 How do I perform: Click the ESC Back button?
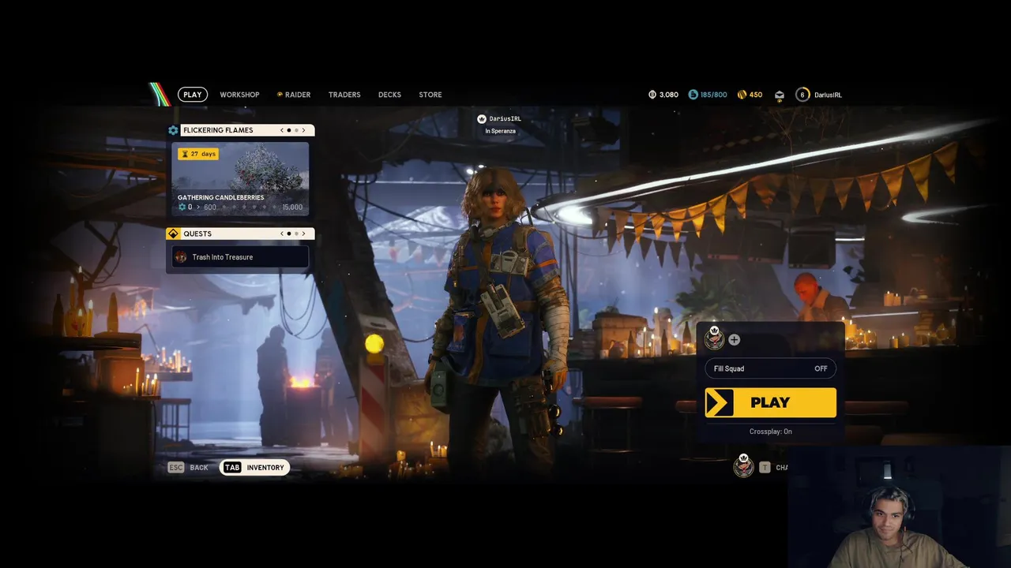pos(188,468)
